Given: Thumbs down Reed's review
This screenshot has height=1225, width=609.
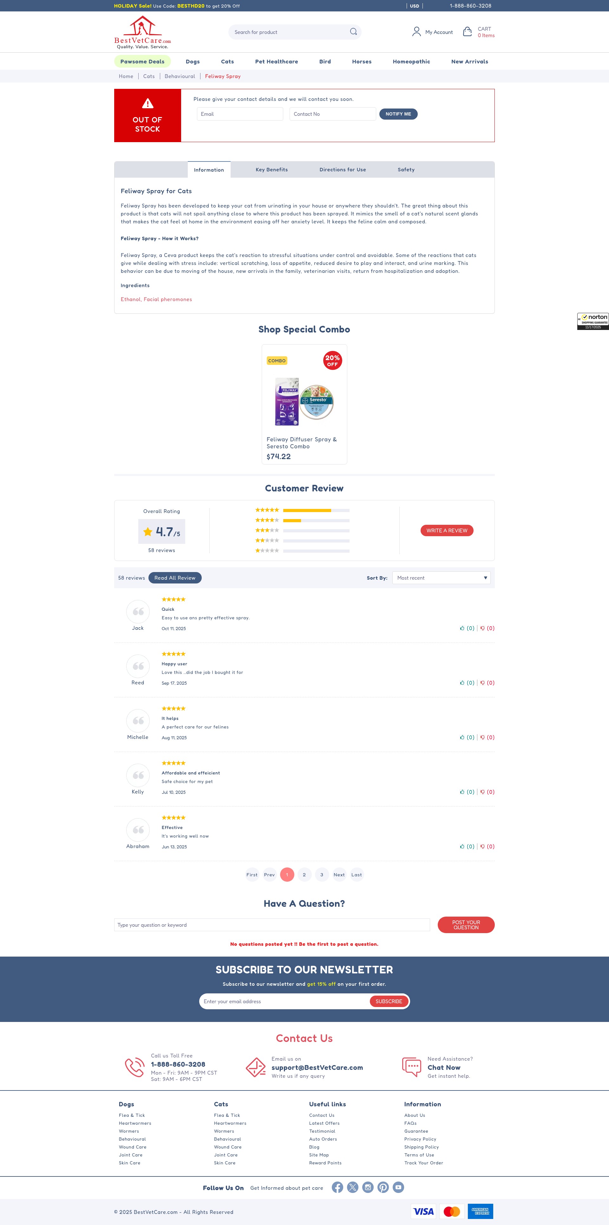Looking at the screenshot, I should click(x=482, y=683).
